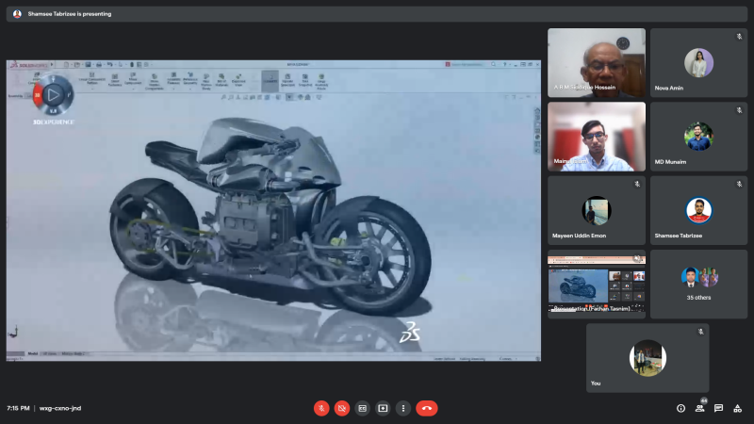Screen dimensions: 754x424
Task: Show the participants list panel
Action: coord(699,408)
